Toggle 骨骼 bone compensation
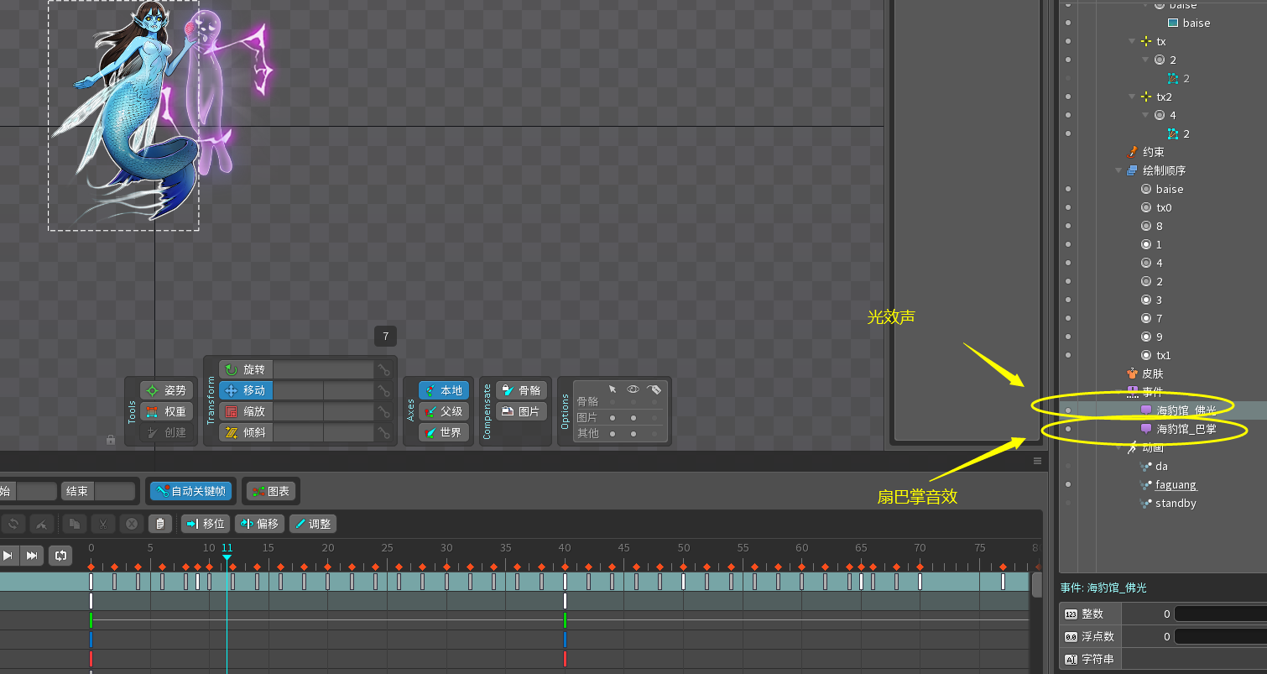This screenshot has width=1267, height=674. point(521,390)
